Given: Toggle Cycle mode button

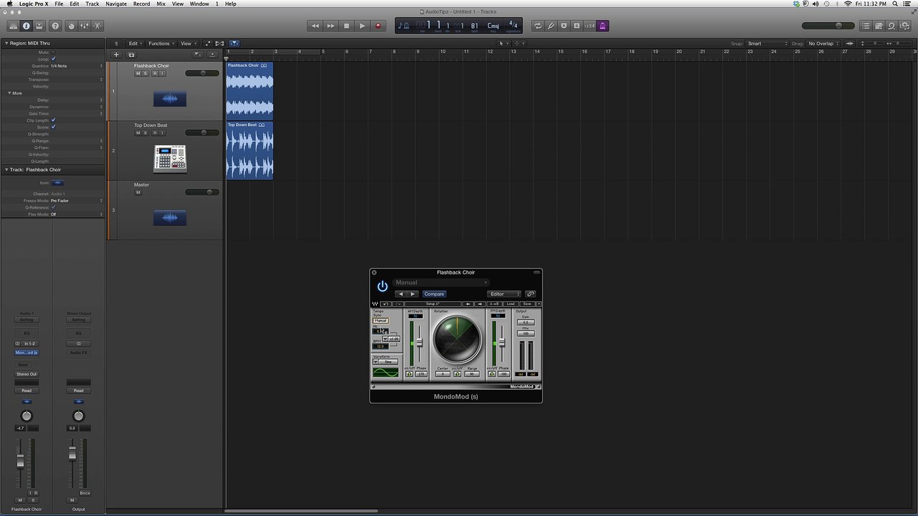Looking at the screenshot, I should pyautogui.click(x=538, y=26).
